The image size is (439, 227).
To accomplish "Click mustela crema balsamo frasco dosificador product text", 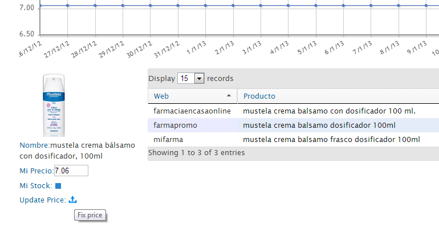I will [331, 139].
